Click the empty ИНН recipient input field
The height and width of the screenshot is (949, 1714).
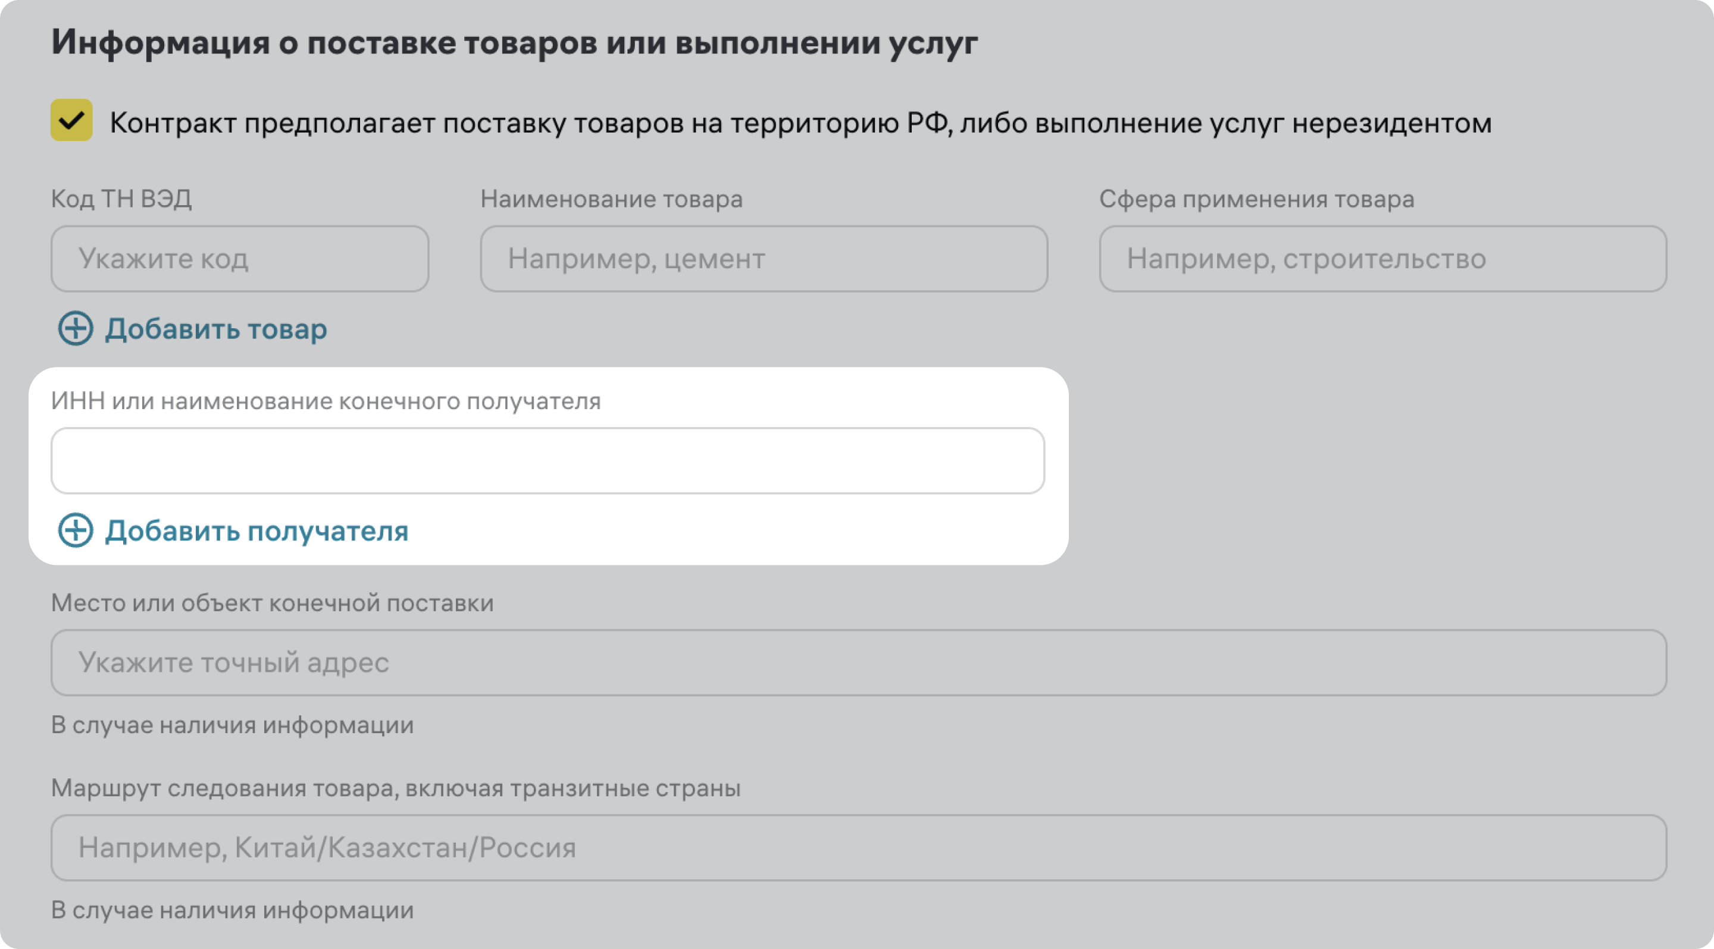[547, 461]
